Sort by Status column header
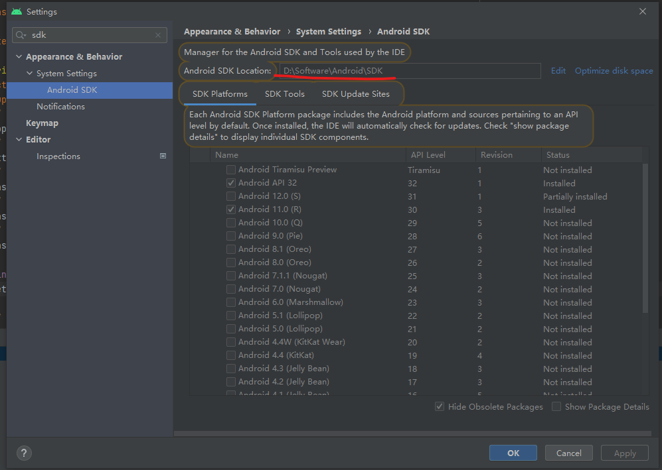The width and height of the screenshot is (662, 470). [x=592, y=155]
